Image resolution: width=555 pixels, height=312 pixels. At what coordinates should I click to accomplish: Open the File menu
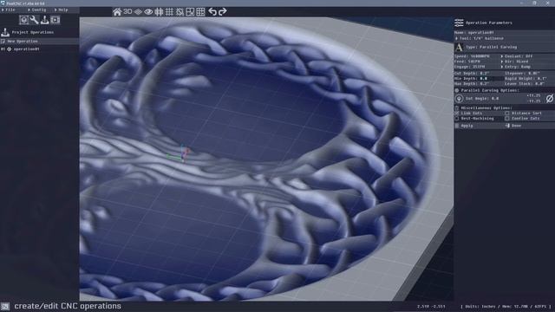point(9,10)
